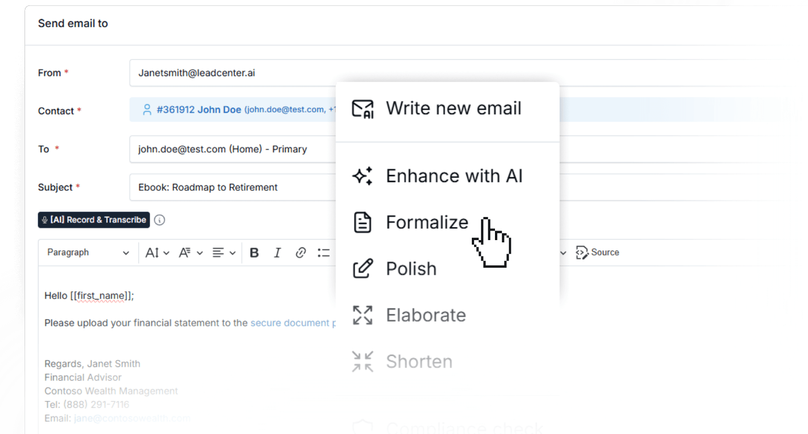This screenshot has width=808, height=434.
Task: Choose Elaborate from the AI menu
Action: pos(425,315)
